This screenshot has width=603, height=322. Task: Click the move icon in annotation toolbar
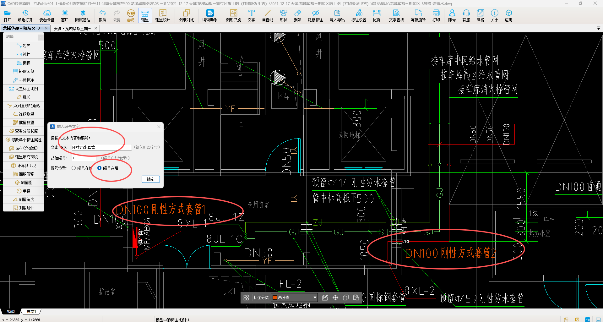pos(335,297)
